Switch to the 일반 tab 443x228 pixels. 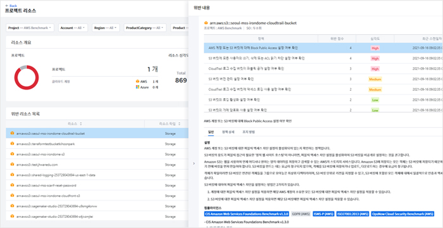(x=211, y=132)
